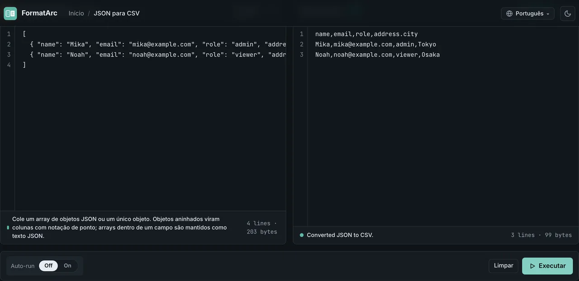Click the FormatArc logo icon
Screen dimensions: 579x281
point(10,14)
